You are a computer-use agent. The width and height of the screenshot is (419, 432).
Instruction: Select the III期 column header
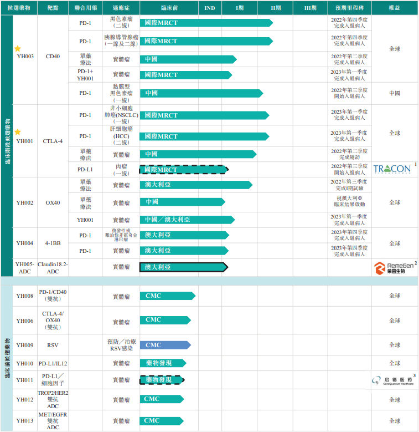pos(311,8)
